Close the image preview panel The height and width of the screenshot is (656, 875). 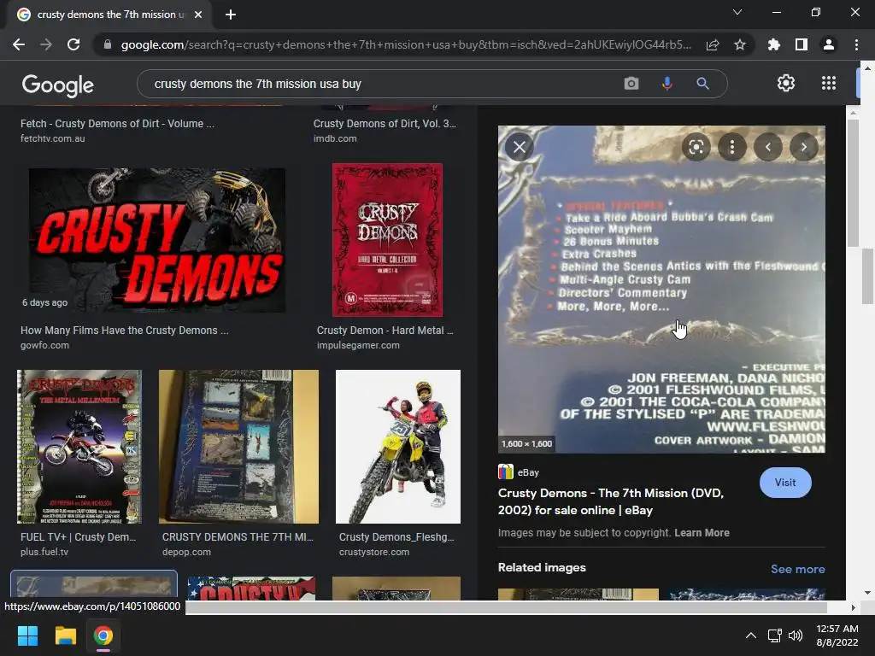[x=520, y=147]
